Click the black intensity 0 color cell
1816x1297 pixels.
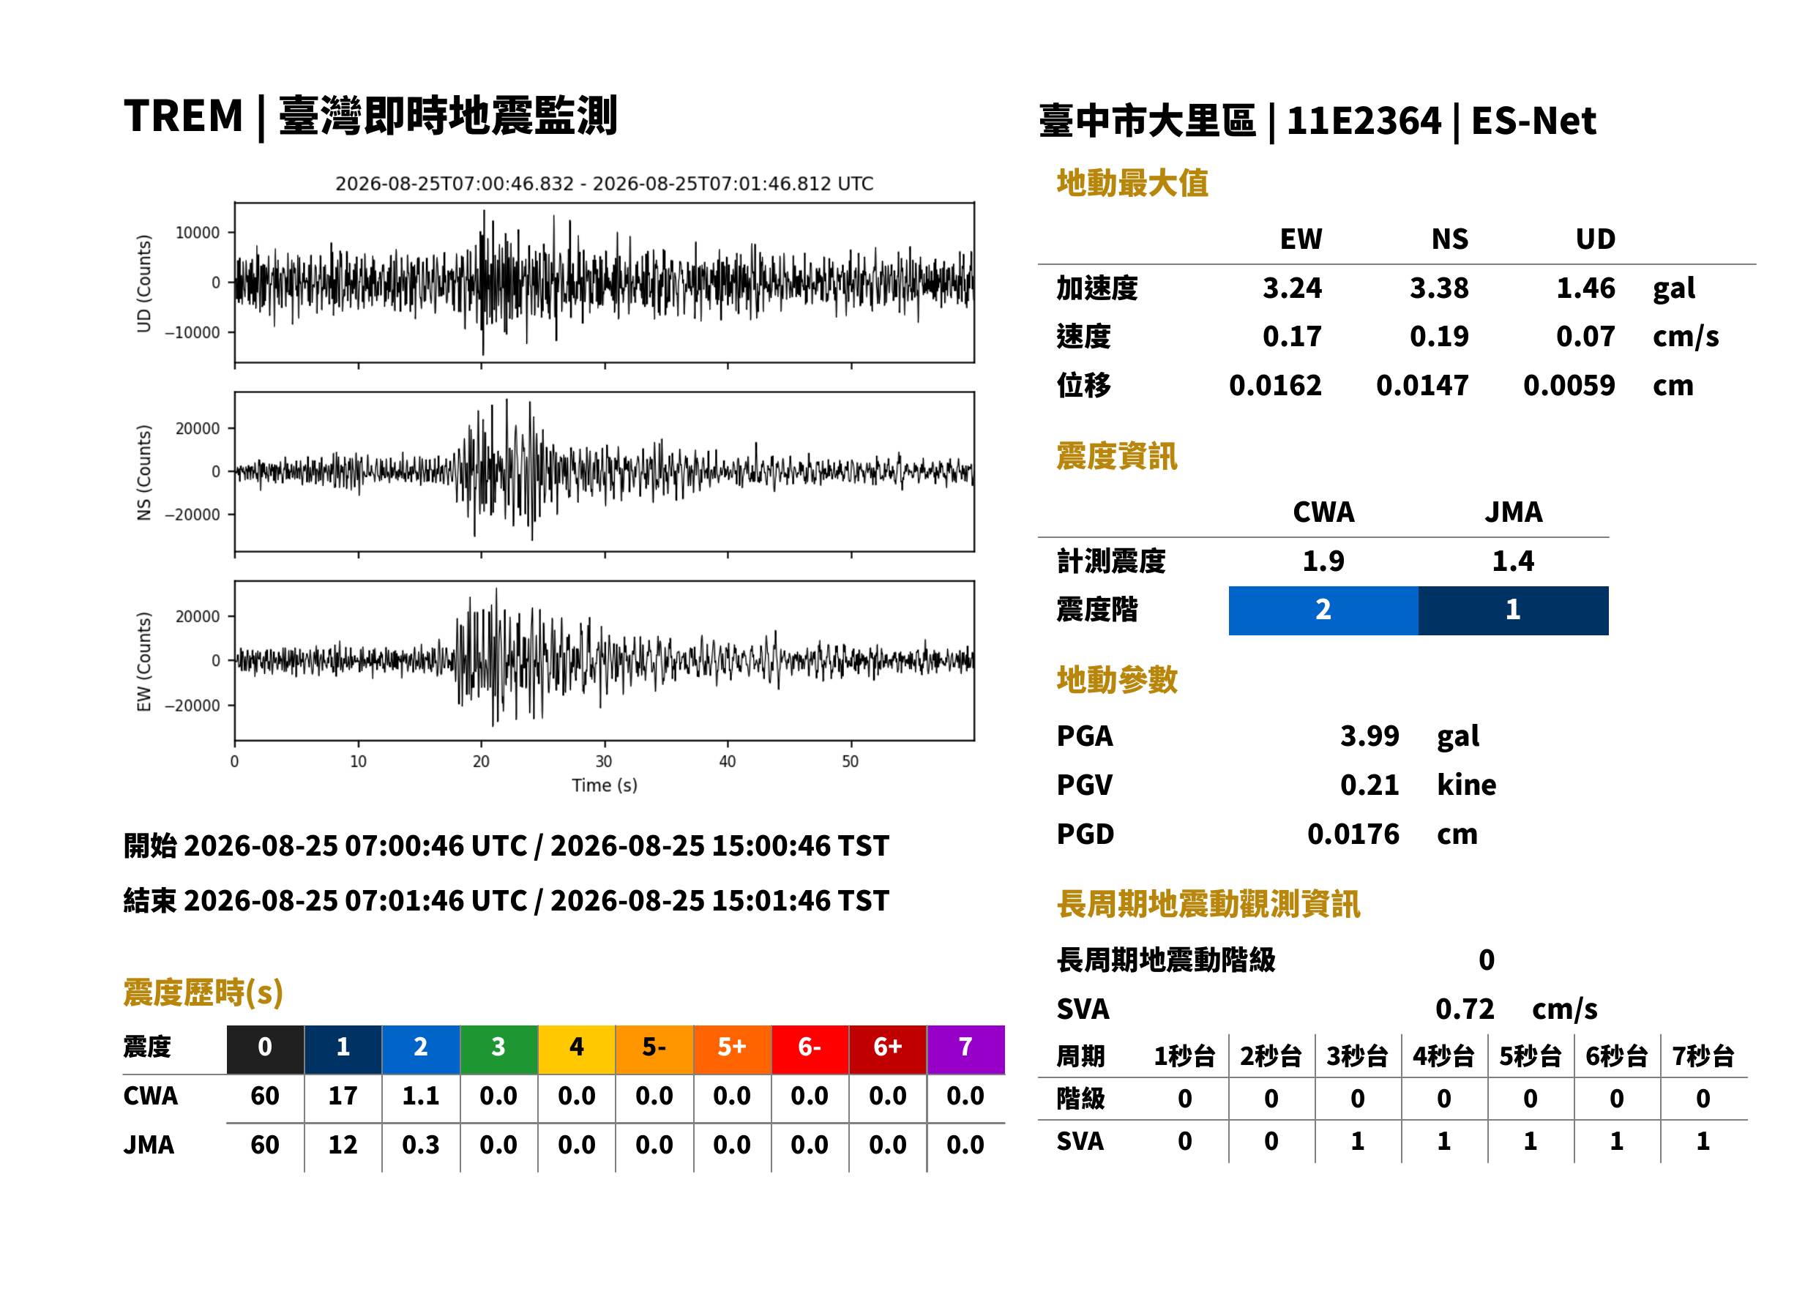tap(265, 1050)
